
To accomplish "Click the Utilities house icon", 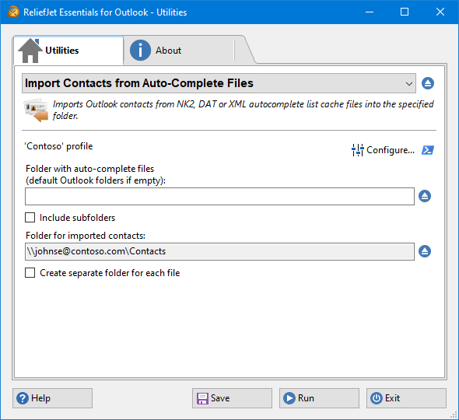I will [x=30, y=51].
